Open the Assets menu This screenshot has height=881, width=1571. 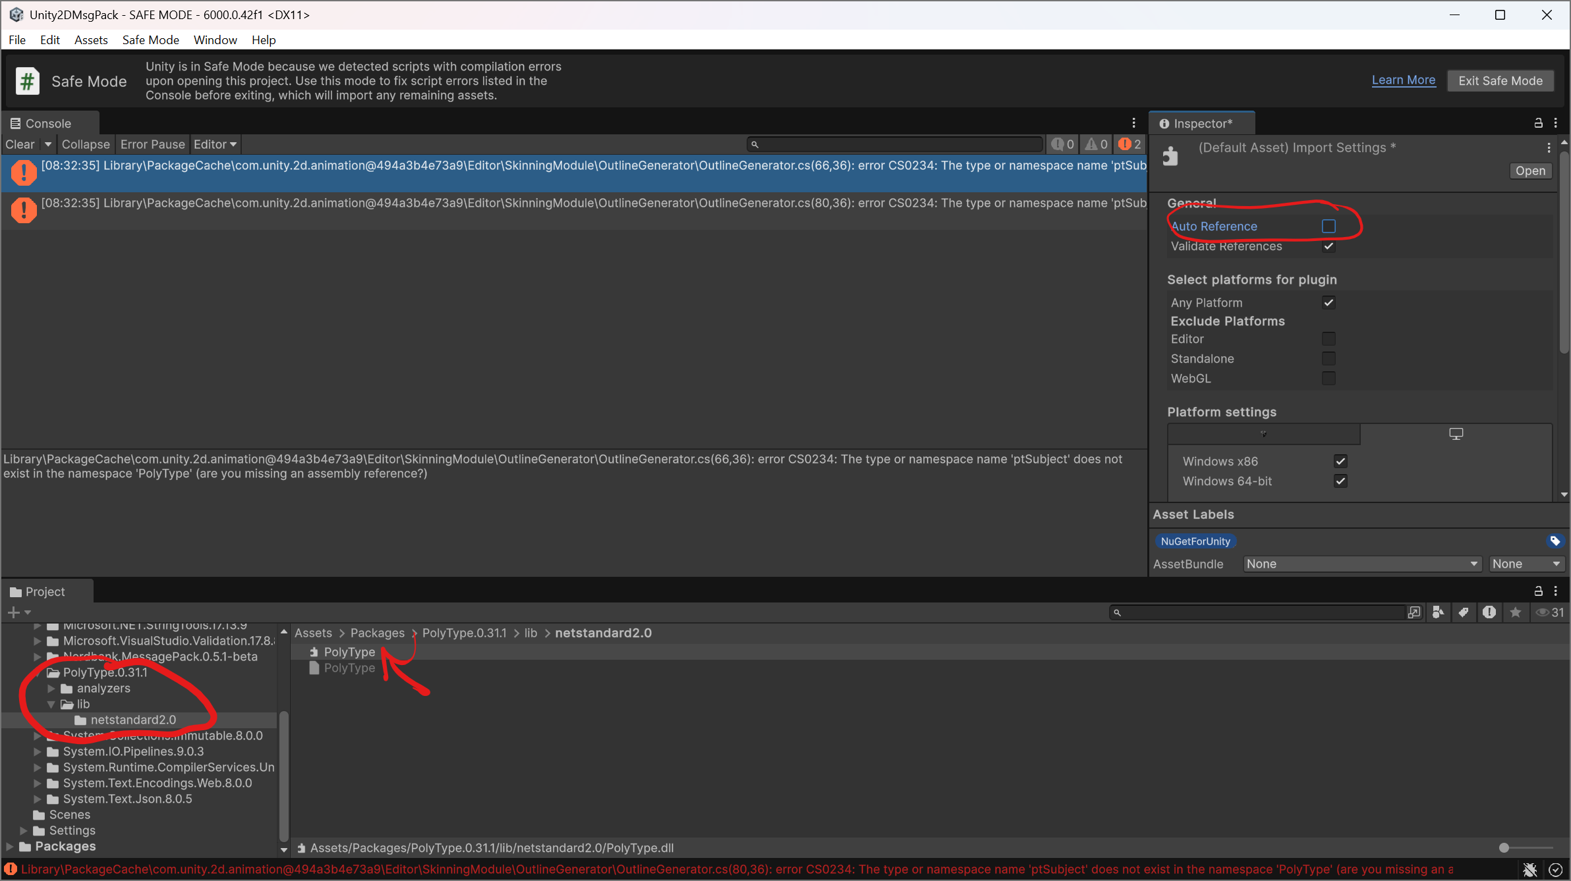pos(91,40)
